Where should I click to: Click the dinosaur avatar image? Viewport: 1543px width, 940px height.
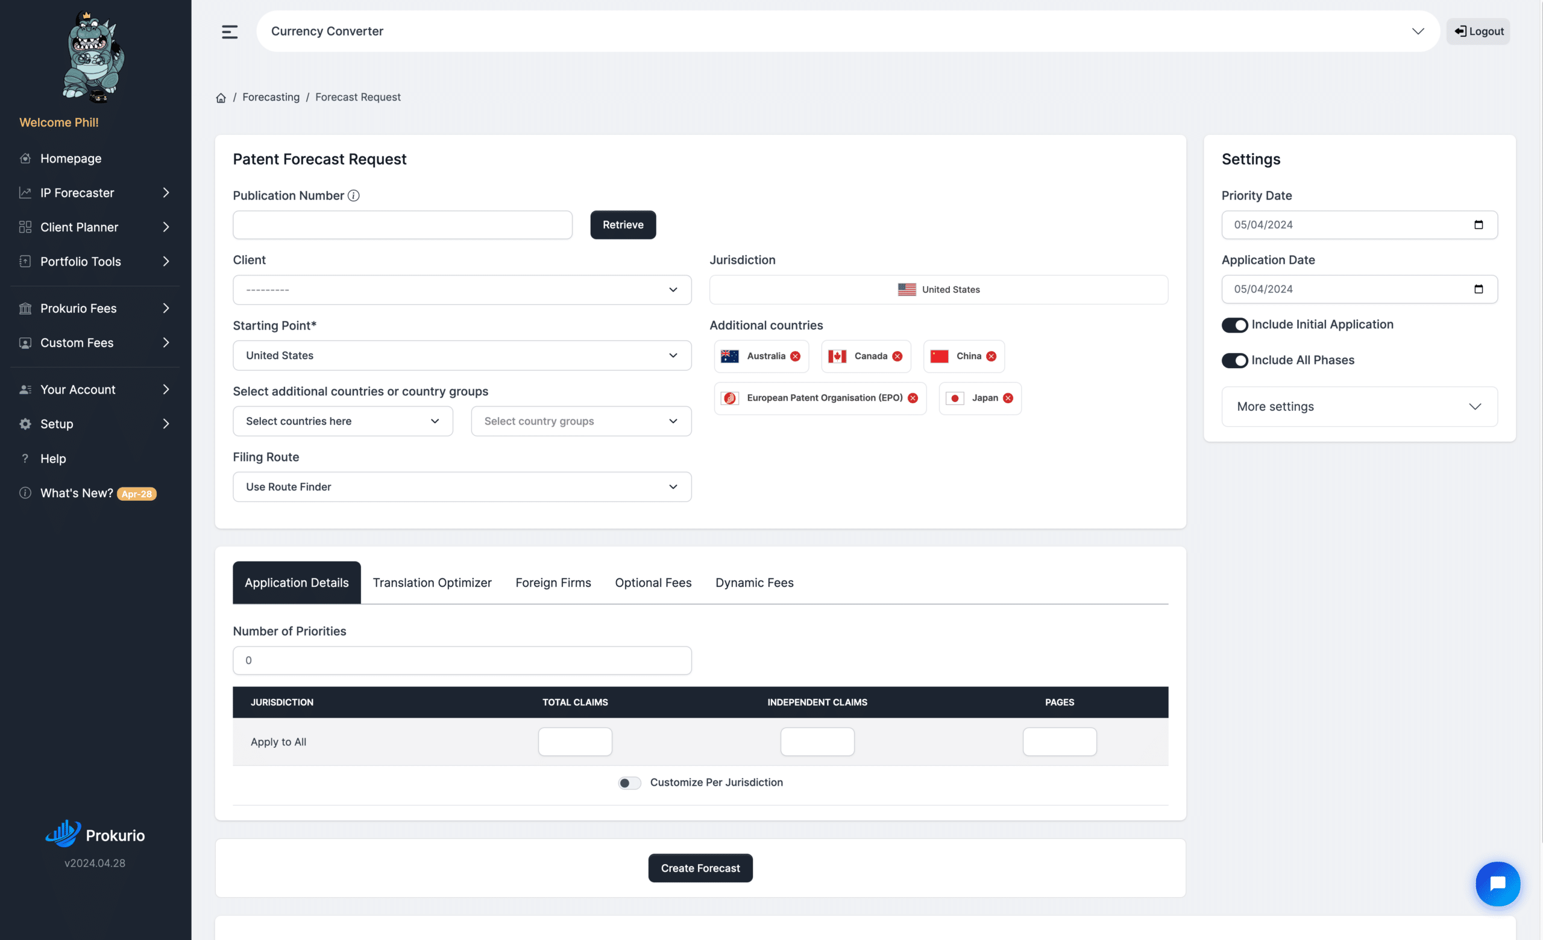pyautogui.click(x=93, y=56)
